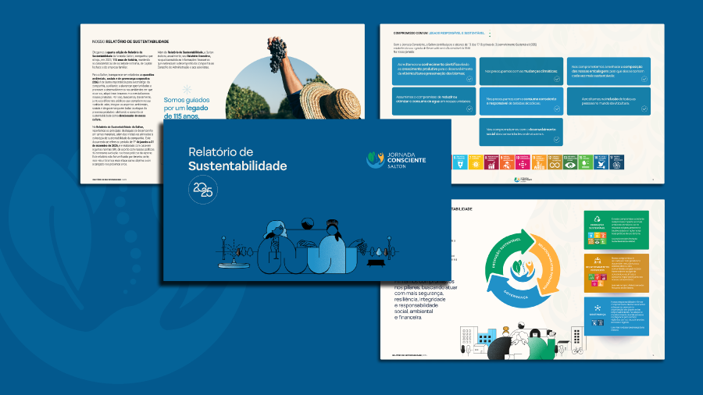Click the snowflake icon above "Somos guiados"
The width and height of the screenshot is (703, 395).
(x=187, y=90)
